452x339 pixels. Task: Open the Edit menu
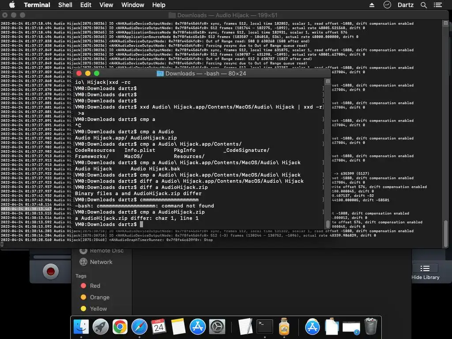(86, 5)
